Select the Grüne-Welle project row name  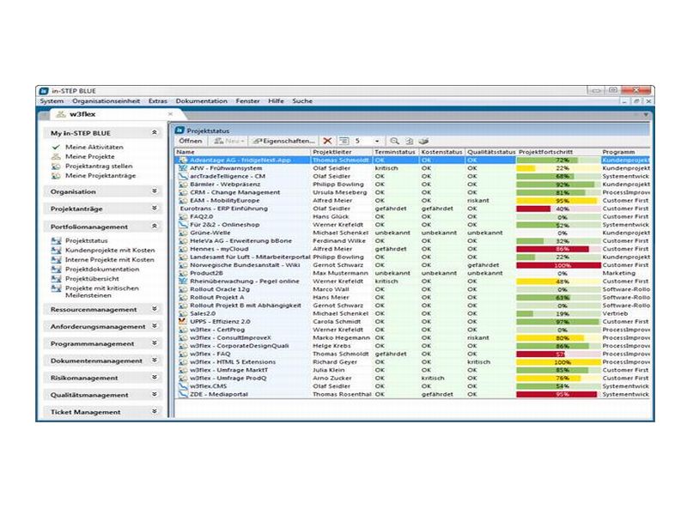210,233
